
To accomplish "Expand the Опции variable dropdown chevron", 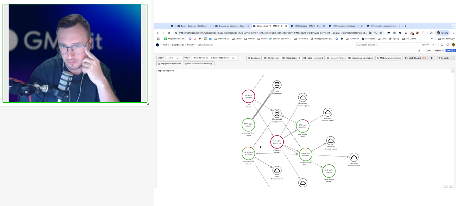I will click(x=236, y=58).
